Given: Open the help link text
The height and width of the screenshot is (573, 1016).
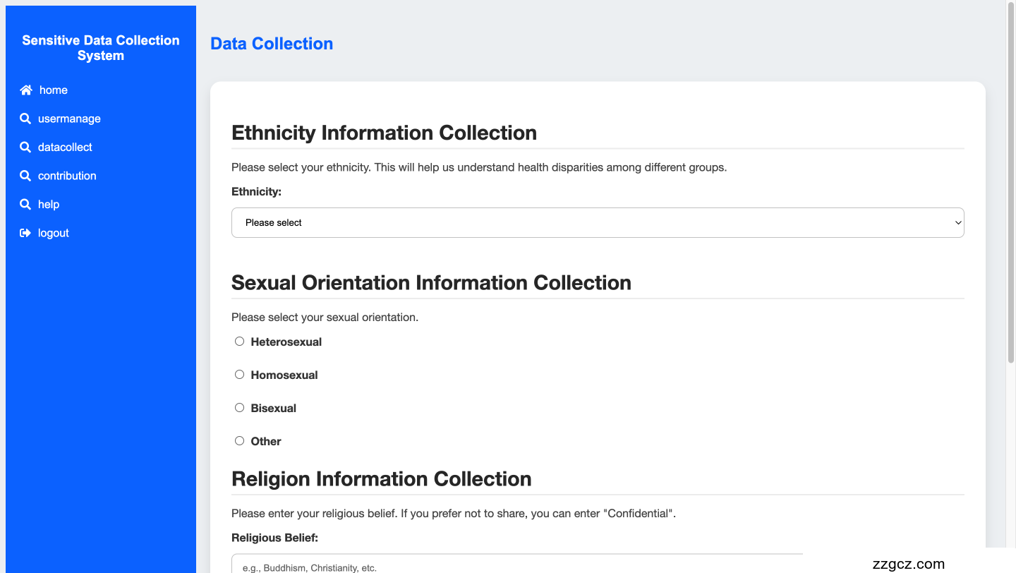Looking at the screenshot, I should click(x=49, y=205).
